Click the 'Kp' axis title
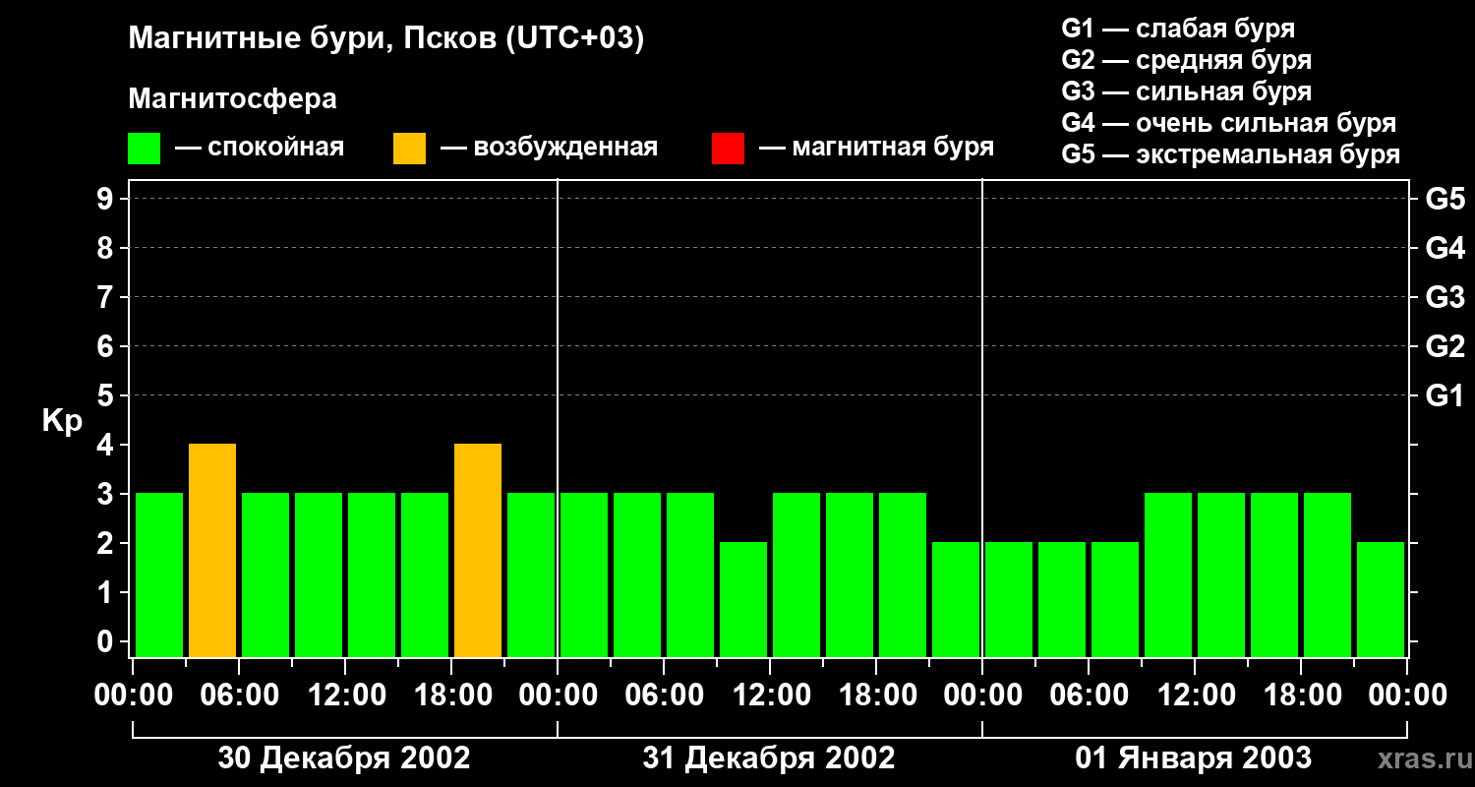This screenshot has height=787, width=1475. 62,422
